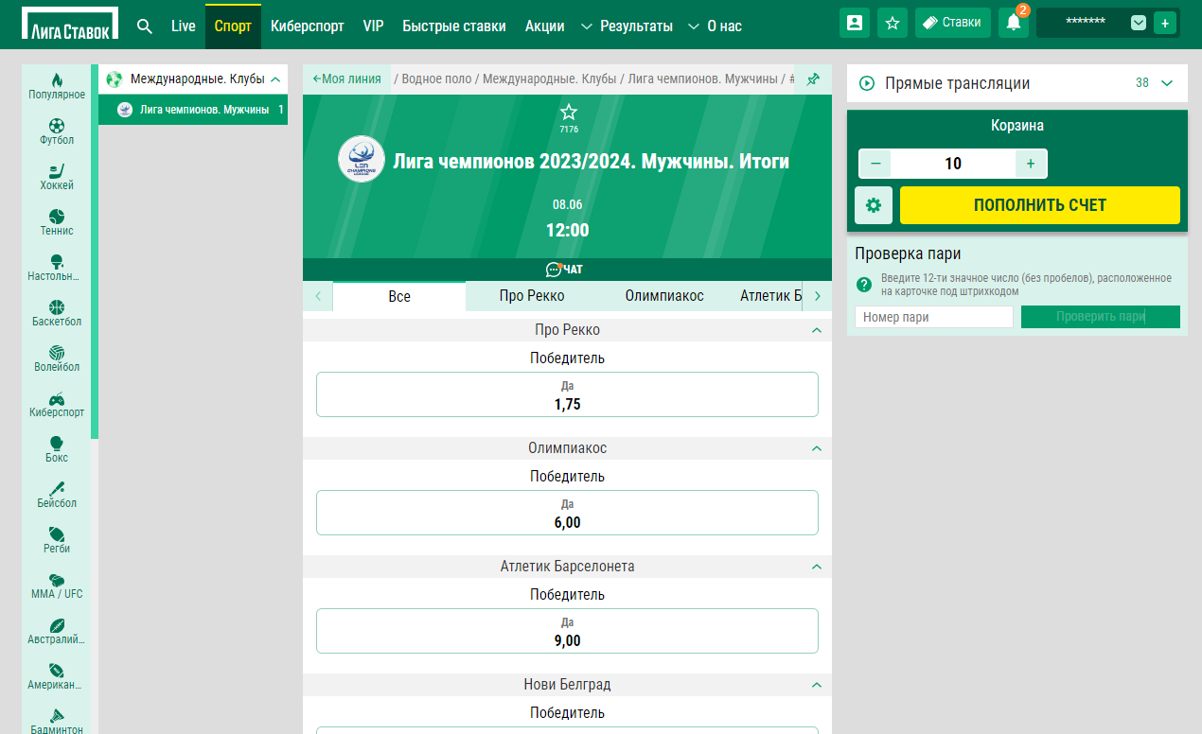Screen dimensions: 1202x734
Task: Select Лига чемпионов. Мужчины league
Action: [193, 110]
